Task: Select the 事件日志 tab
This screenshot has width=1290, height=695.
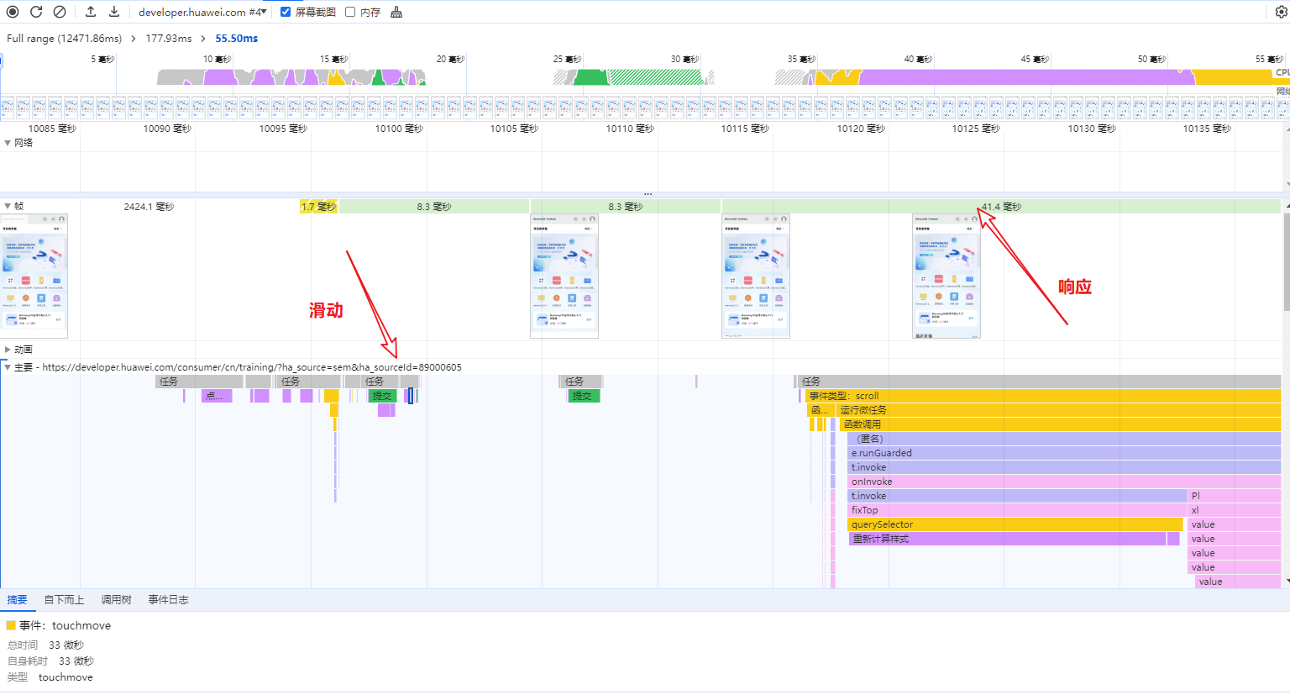Action: 168,599
